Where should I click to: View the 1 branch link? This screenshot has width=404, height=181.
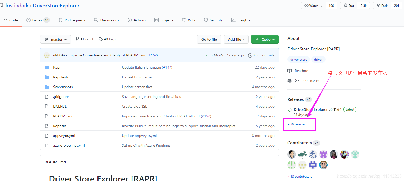pos(85,39)
